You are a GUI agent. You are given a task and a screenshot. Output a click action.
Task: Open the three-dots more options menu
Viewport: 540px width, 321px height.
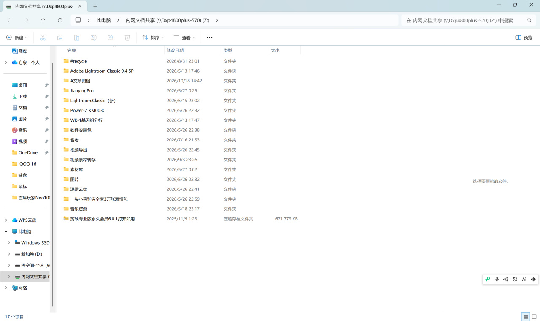tap(209, 38)
